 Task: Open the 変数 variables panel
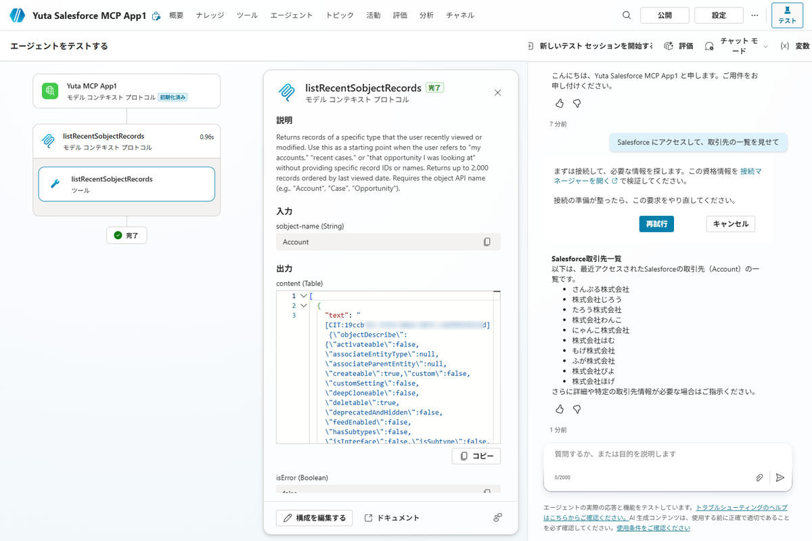794,46
